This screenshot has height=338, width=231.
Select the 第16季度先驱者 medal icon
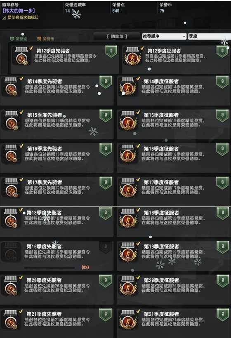(11, 153)
